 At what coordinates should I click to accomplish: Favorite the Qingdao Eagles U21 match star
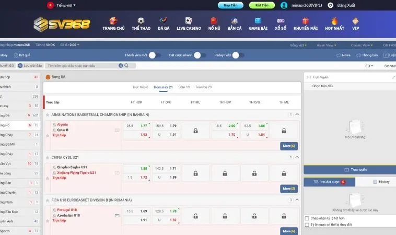point(47,178)
